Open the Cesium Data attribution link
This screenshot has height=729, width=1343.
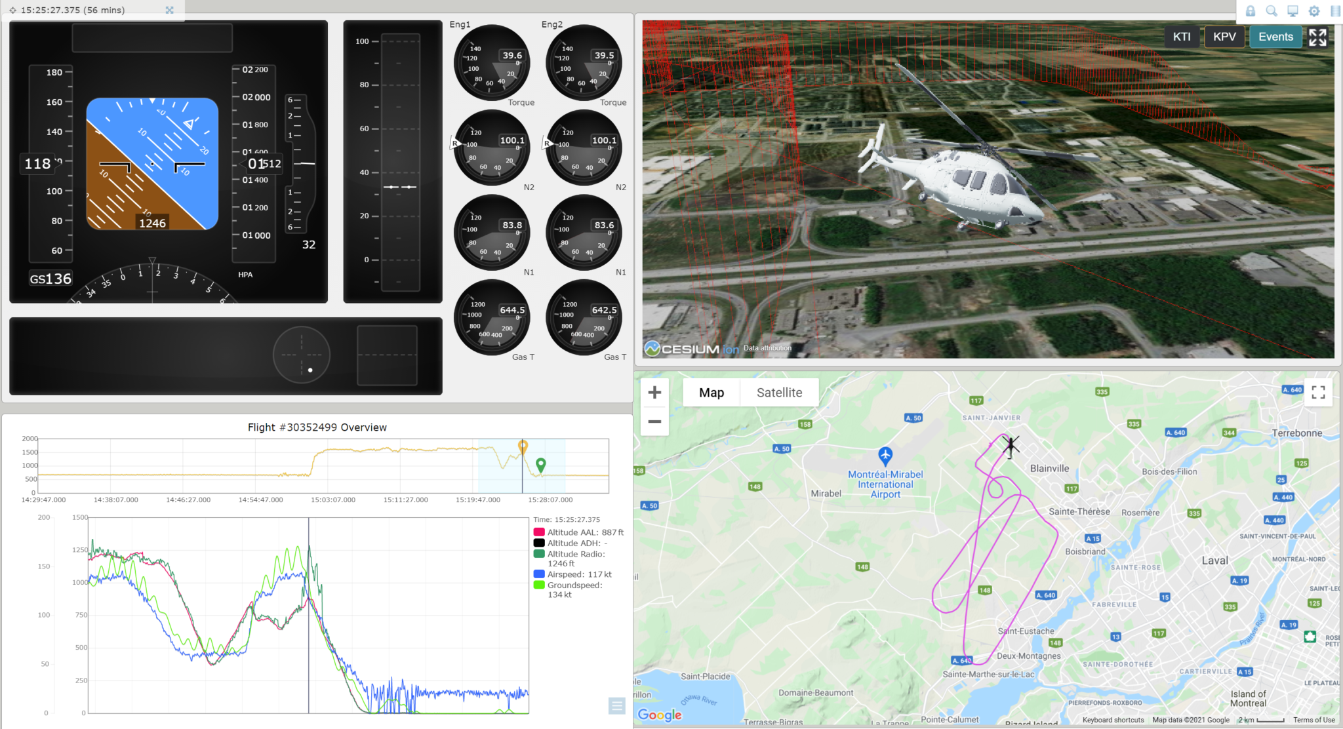[767, 348]
